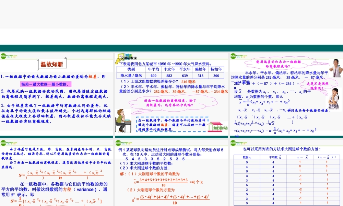Click the rainfall value 882
Viewport: 343px width, 206px height.
coord(169,76)
